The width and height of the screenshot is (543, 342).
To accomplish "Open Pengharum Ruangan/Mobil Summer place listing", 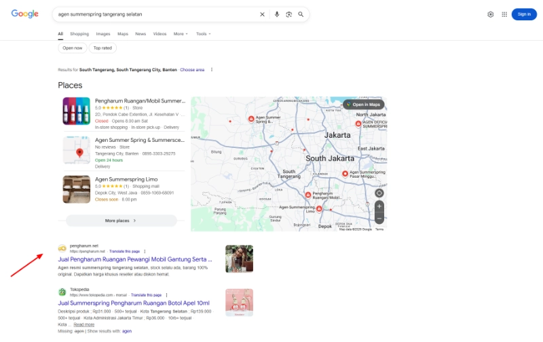I will click(140, 100).
